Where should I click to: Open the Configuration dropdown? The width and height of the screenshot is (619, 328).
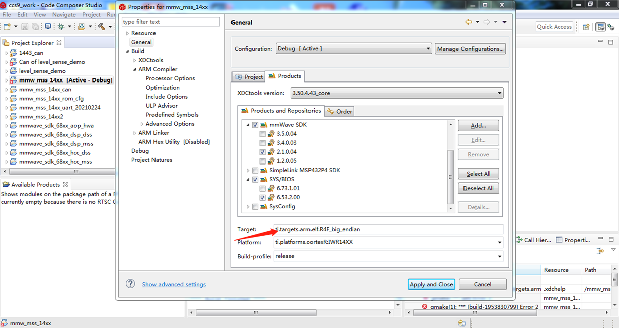(x=354, y=49)
